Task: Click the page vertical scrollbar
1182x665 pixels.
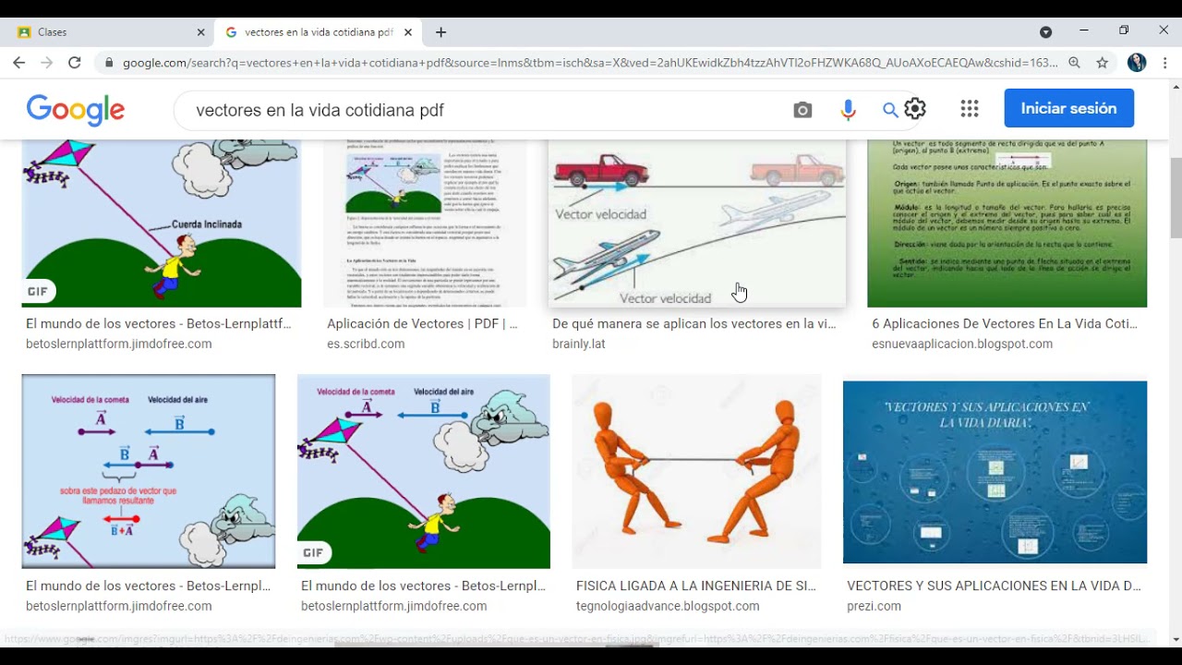Action: click(x=1175, y=199)
